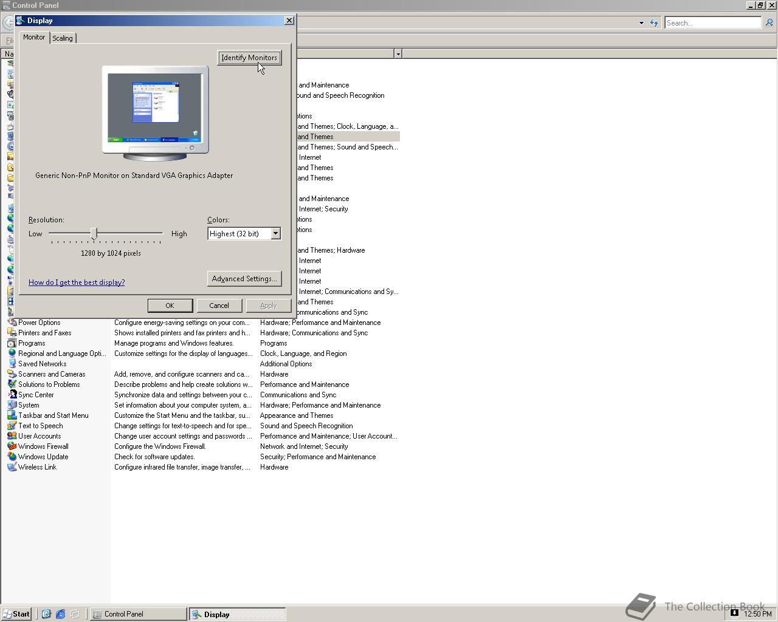Switch to Control Panel taskbar button

[x=139, y=614]
